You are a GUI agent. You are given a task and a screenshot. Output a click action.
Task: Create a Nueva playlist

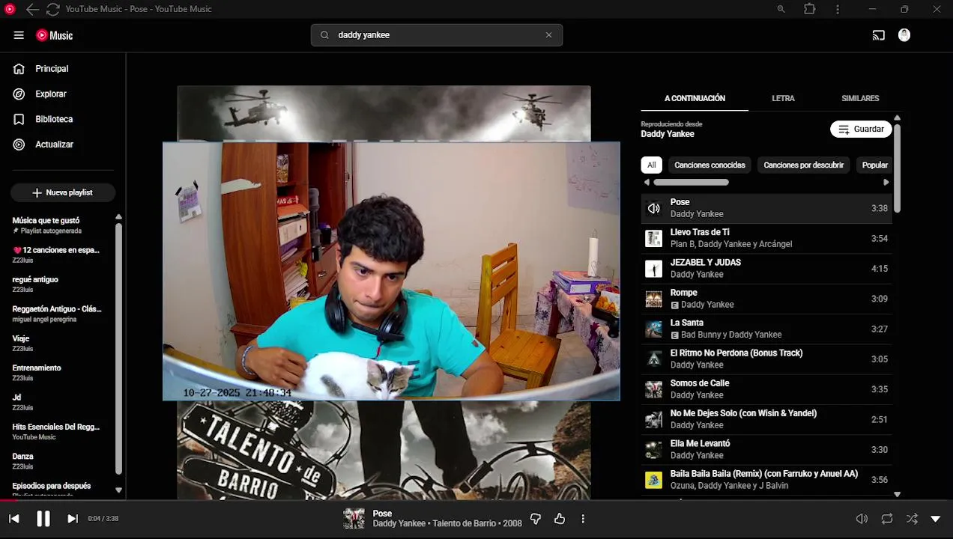pyautogui.click(x=63, y=192)
